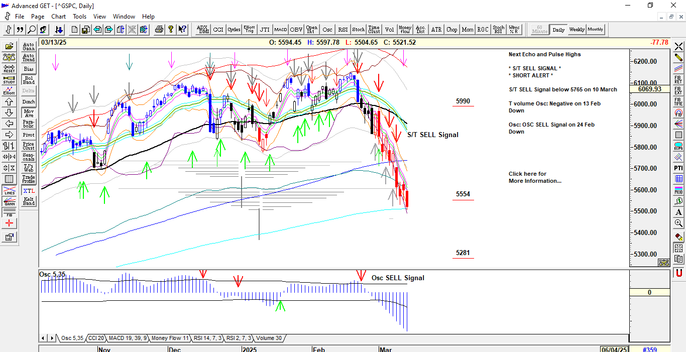Image resolution: width=686 pixels, height=352 pixels.
Task: Switch to the CCI 20 tab
Action: (x=96, y=338)
